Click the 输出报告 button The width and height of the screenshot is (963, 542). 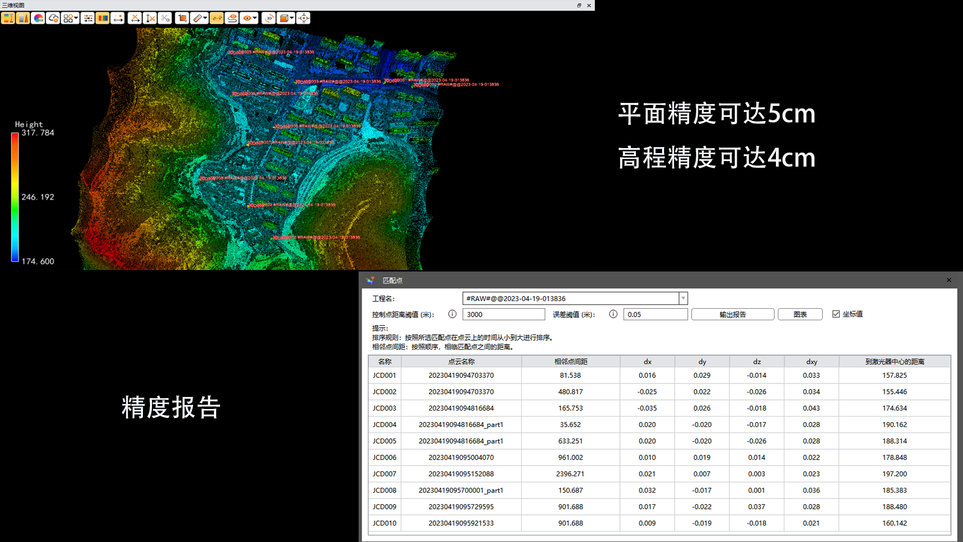732,315
